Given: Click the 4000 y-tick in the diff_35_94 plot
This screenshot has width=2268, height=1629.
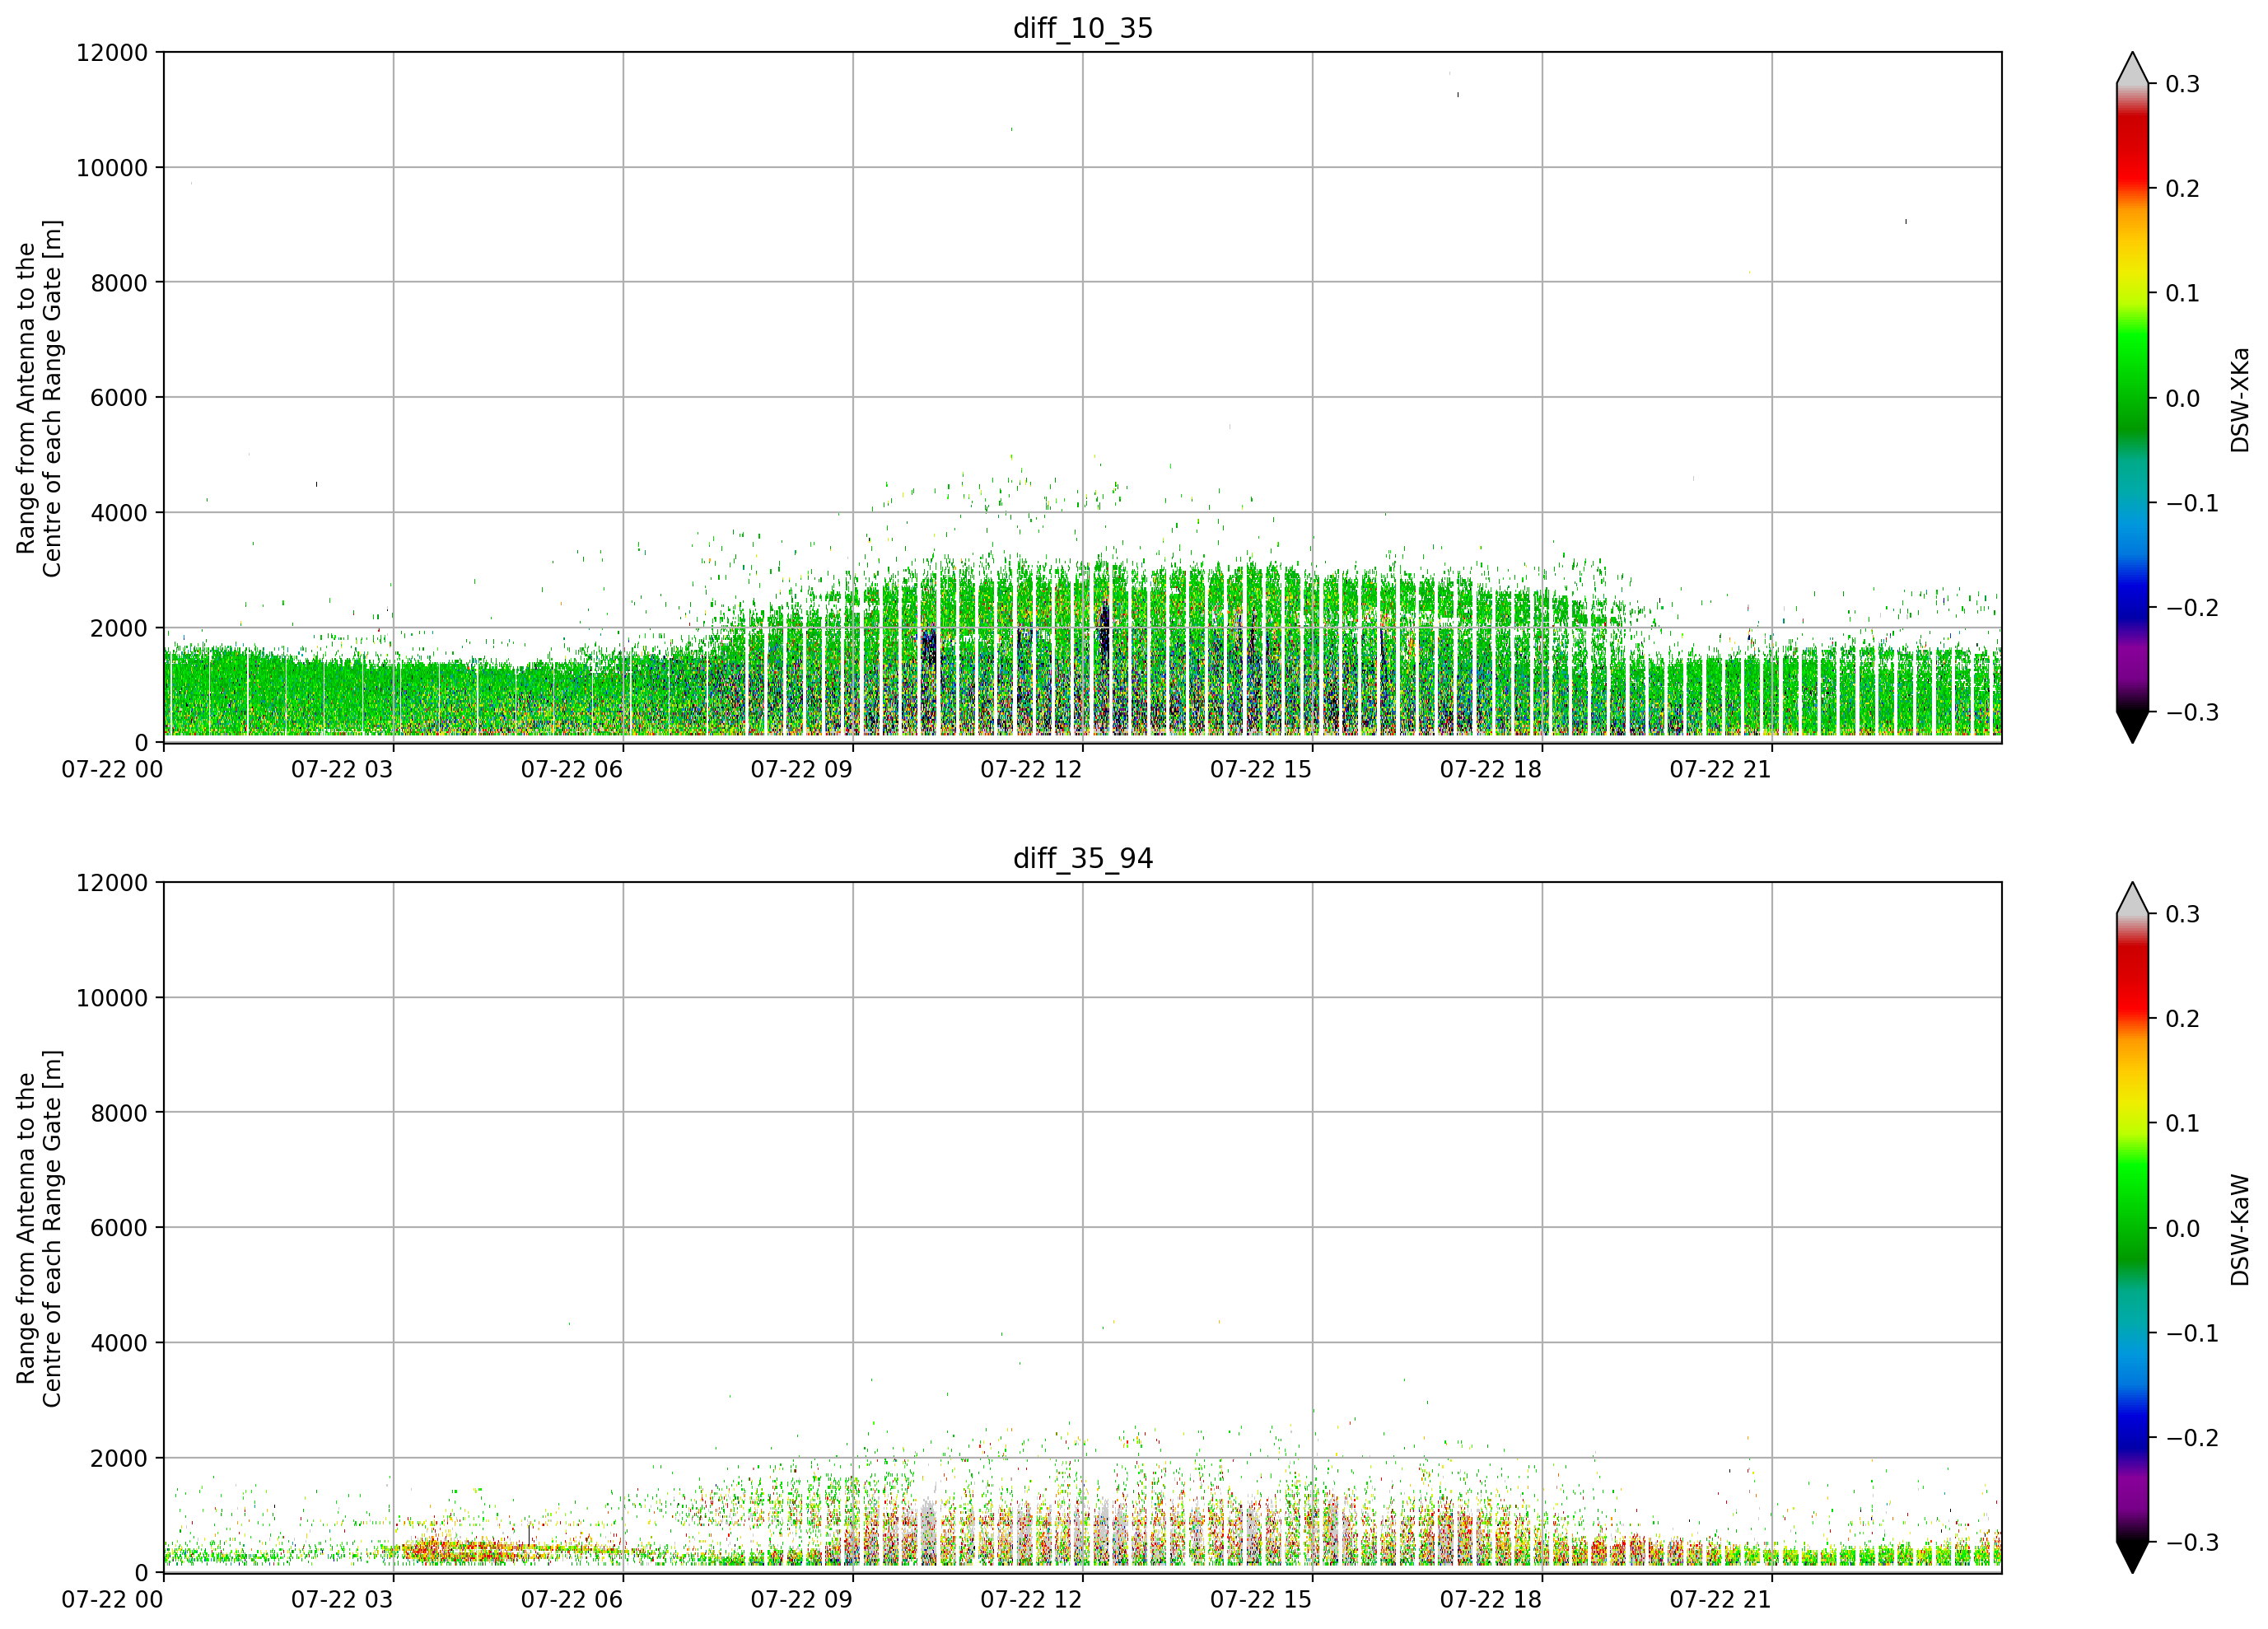Looking at the screenshot, I should [x=119, y=1343].
